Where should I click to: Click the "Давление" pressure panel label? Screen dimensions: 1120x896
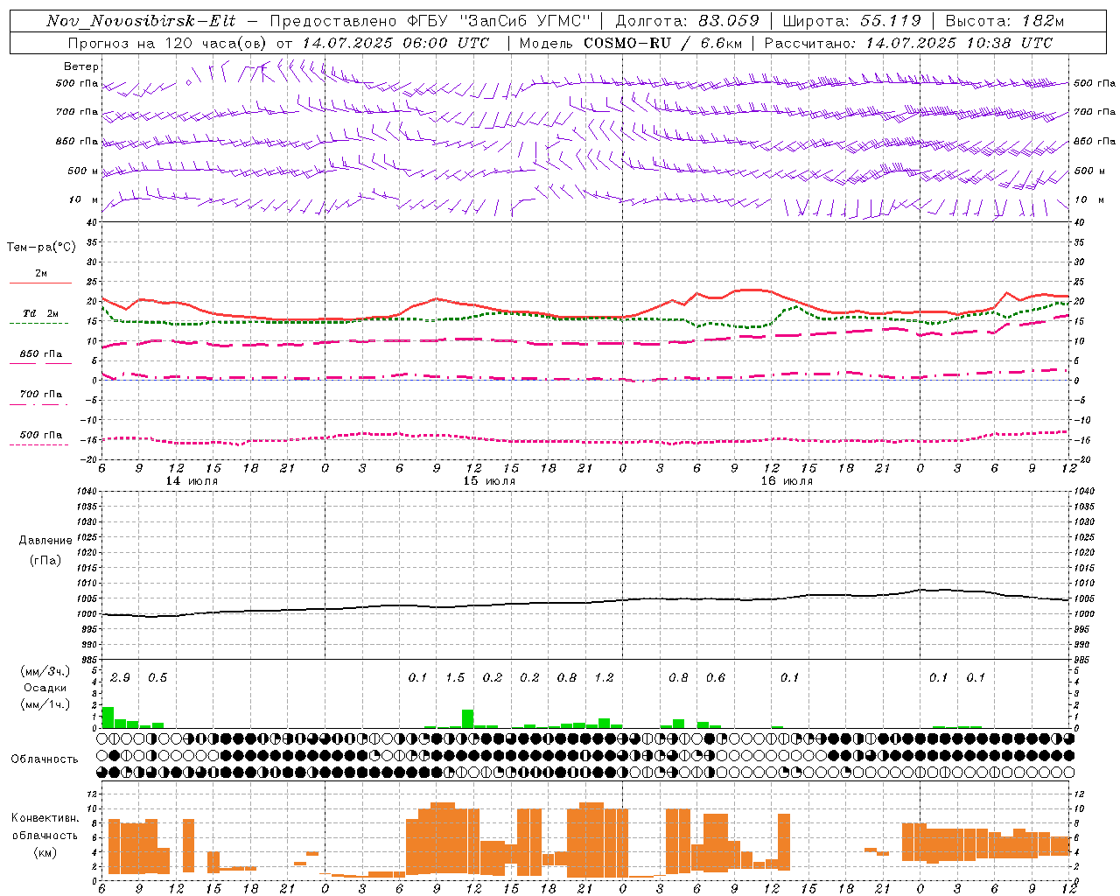(45, 541)
